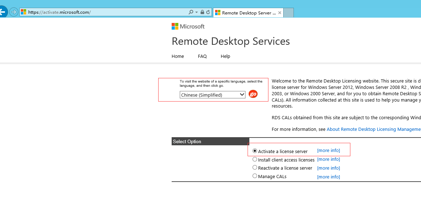The width and height of the screenshot is (421, 213).
Task: Choose the Manage CALs radio button
Action: [x=255, y=176]
